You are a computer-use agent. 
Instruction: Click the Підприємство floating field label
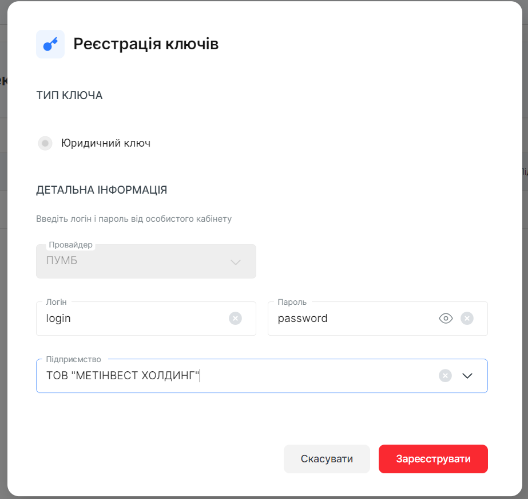tap(73, 359)
